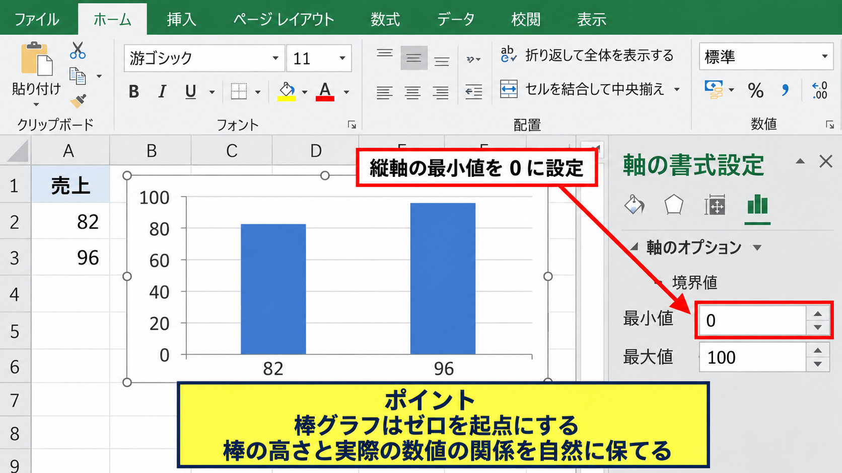842x473 pixels.
Task: Switch to the ページ レイアウト tab
Action: tap(284, 20)
